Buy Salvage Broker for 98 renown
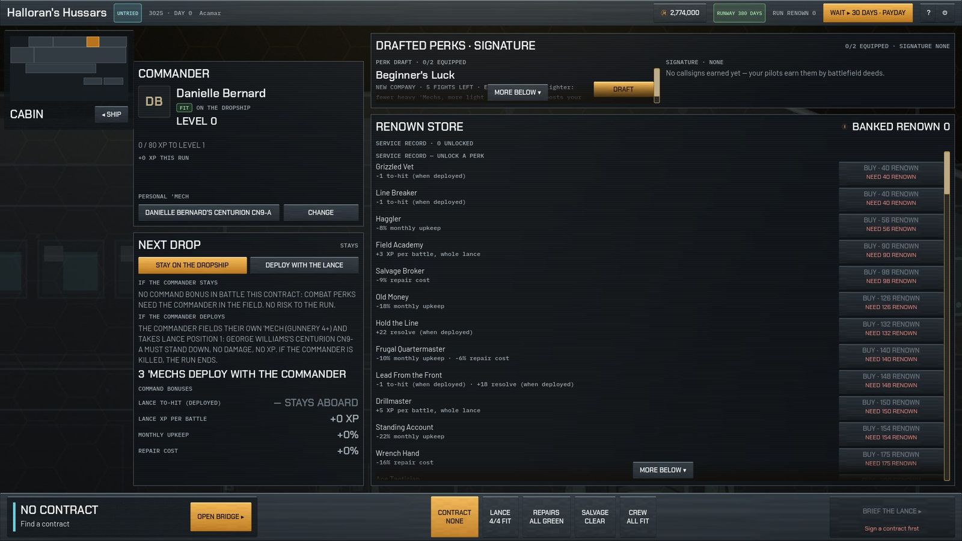Image resolution: width=962 pixels, height=541 pixels. 890,277
